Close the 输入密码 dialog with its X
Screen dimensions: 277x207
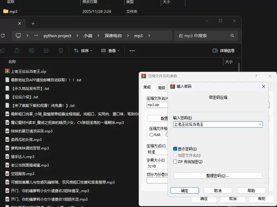click(263, 86)
